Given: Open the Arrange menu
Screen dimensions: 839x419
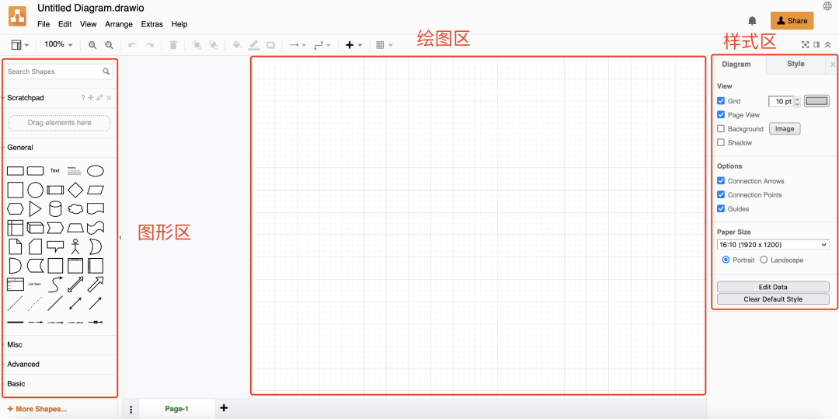Looking at the screenshot, I should tap(119, 24).
